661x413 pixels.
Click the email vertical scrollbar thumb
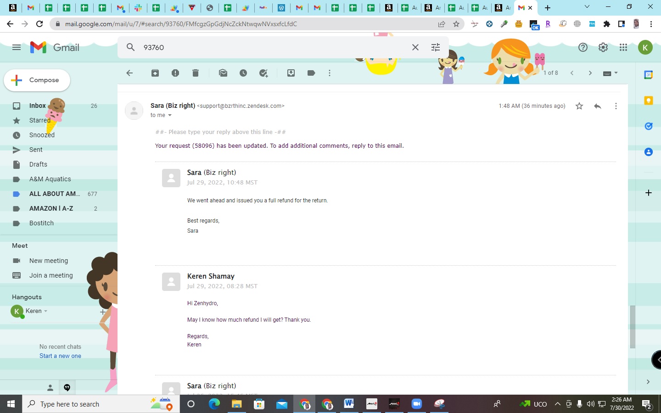click(633, 327)
